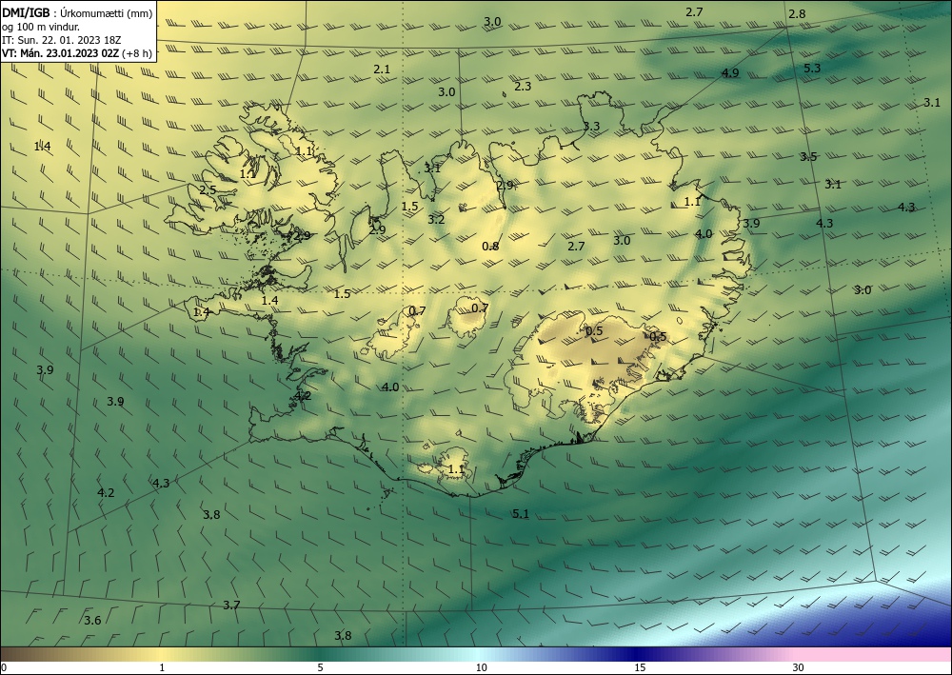This screenshot has width=952, height=675.
Task: Click the 2.1 value label
Action: click(x=382, y=69)
